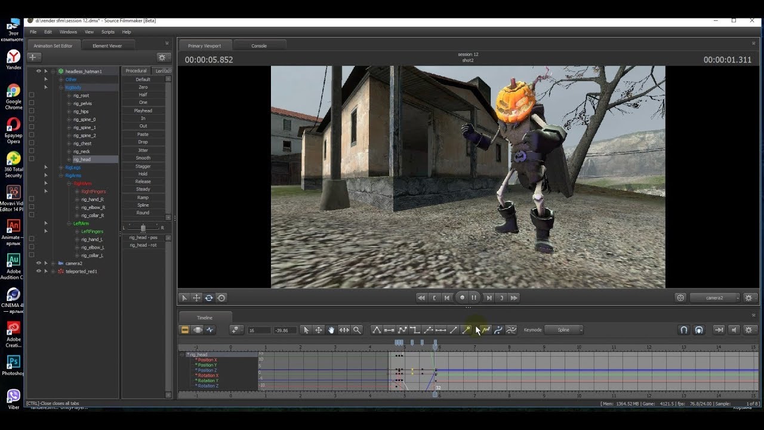764x430 pixels.
Task: Open the Windows menu
Action: 68,32
